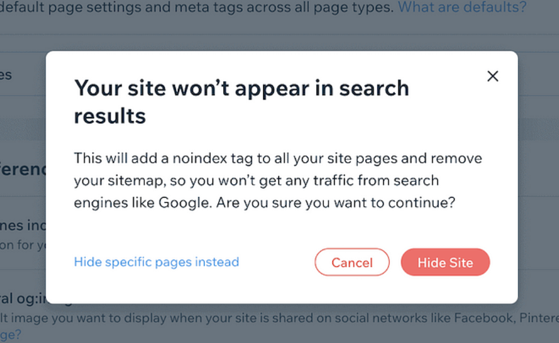
Task: Click the "noindex tag" line of dialog text
Action: [277, 158]
